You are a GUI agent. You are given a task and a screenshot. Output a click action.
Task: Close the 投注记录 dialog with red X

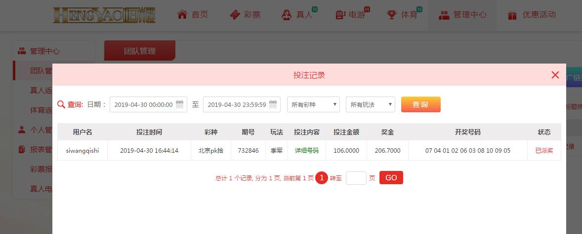(555, 75)
